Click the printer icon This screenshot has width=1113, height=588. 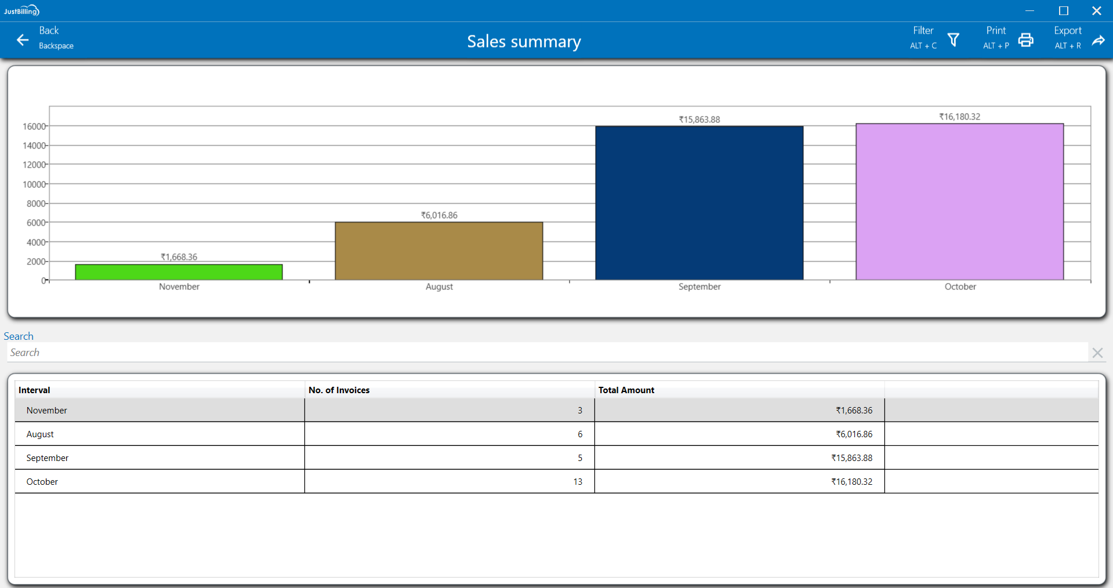point(1025,40)
